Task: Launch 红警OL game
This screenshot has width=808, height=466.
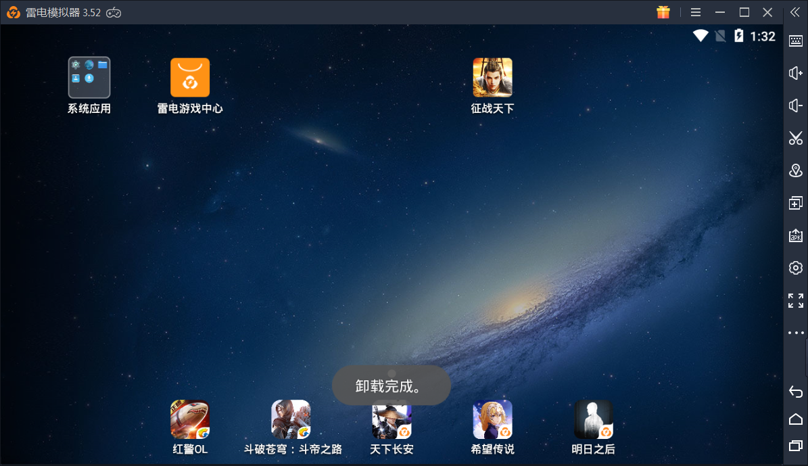Action: (189, 419)
